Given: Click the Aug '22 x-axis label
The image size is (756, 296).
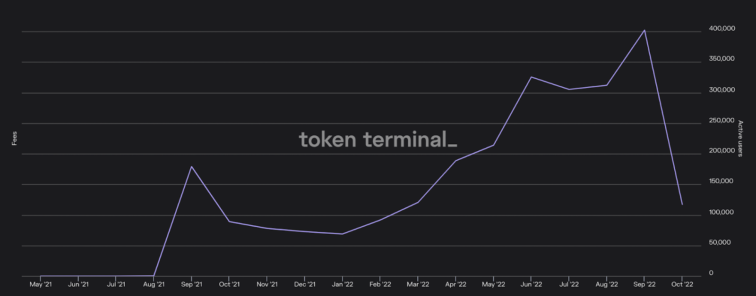Looking at the screenshot, I should [x=607, y=284].
